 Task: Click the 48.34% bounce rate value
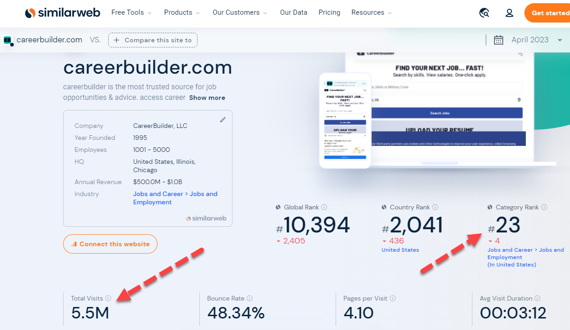236,313
